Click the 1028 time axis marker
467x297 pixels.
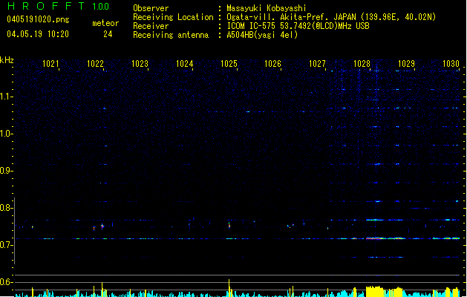pos(362,64)
